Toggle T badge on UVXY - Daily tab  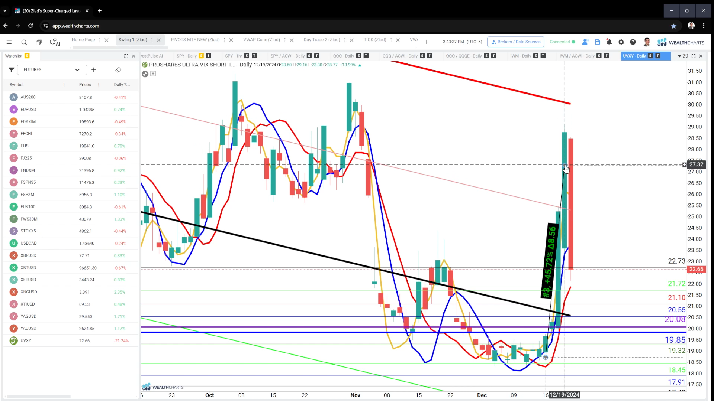pos(658,56)
